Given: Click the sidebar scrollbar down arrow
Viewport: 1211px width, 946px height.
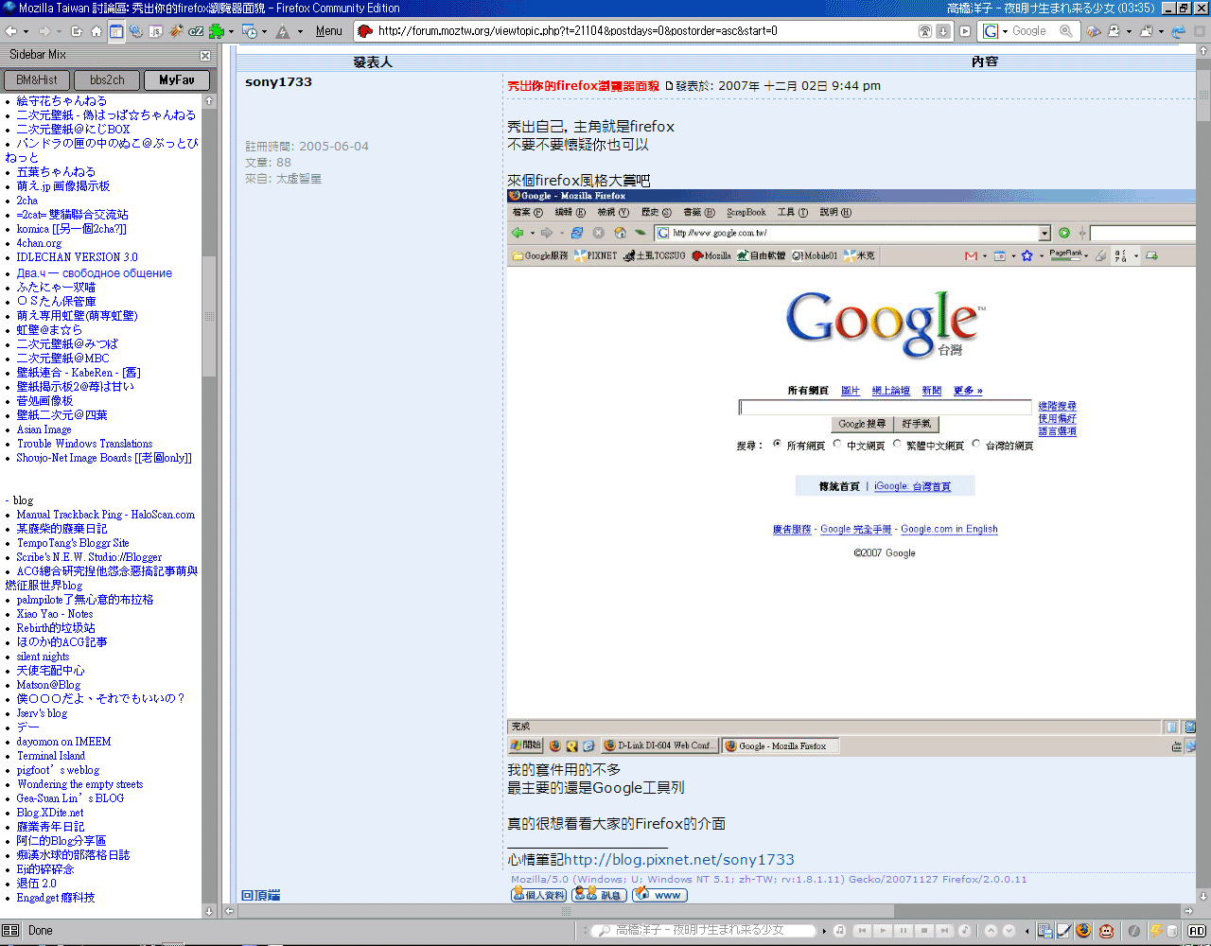Looking at the screenshot, I should point(209,911).
